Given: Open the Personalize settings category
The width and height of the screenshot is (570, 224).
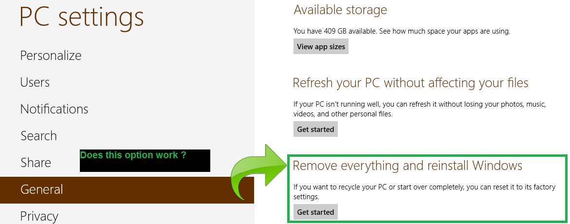Looking at the screenshot, I should coord(51,56).
